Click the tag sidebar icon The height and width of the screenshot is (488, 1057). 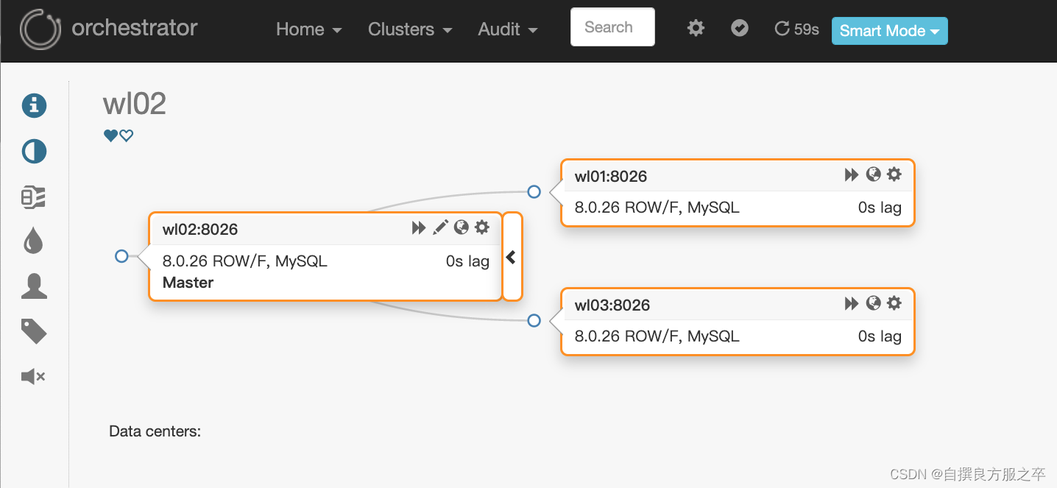tap(34, 331)
